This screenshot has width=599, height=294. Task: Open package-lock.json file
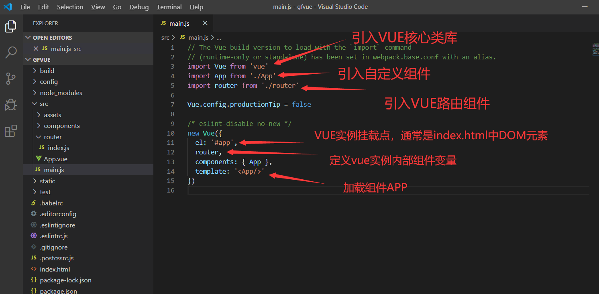(x=88, y=280)
